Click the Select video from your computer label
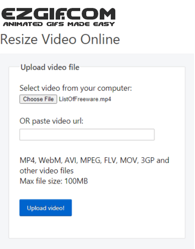The width and height of the screenshot is (195, 249). [x=76, y=88]
